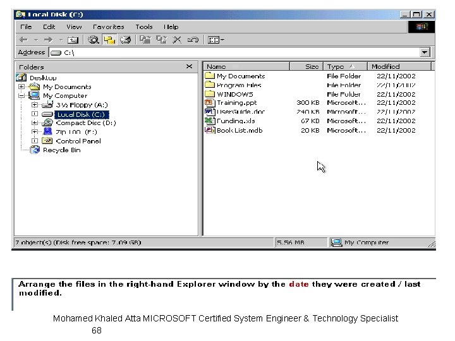Open the Tools menu
This screenshot has height=341, width=455.
coord(144,27)
